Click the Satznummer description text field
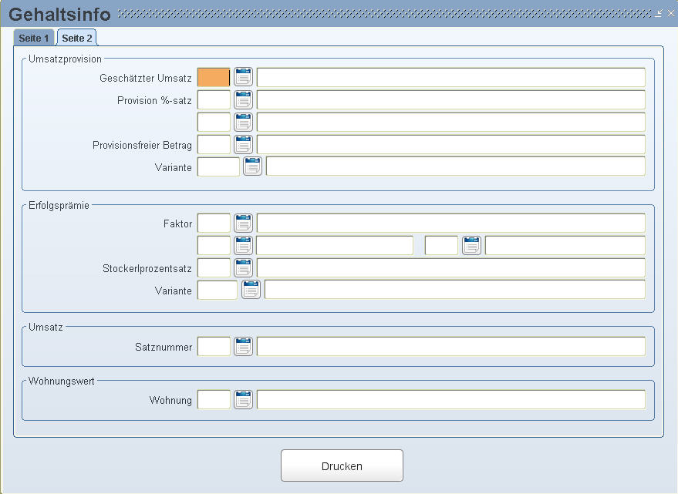678x494 pixels. click(x=451, y=347)
